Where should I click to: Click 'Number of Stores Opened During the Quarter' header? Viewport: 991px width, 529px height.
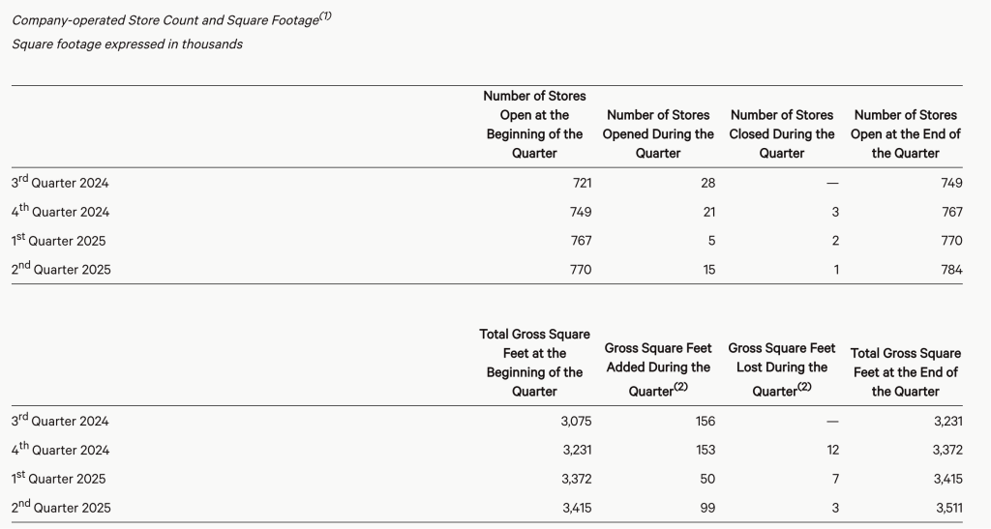click(x=658, y=134)
